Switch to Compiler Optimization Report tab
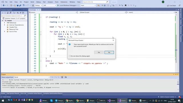The width and height of the screenshot is (183, 103). click(53, 93)
